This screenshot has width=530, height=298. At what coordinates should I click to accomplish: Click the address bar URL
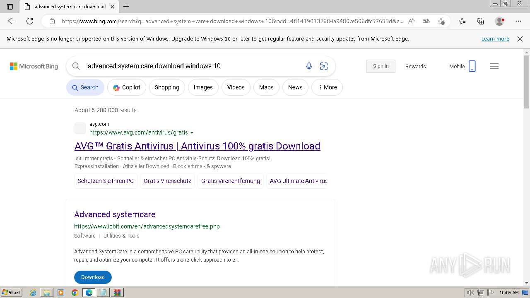click(x=232, y=21)
